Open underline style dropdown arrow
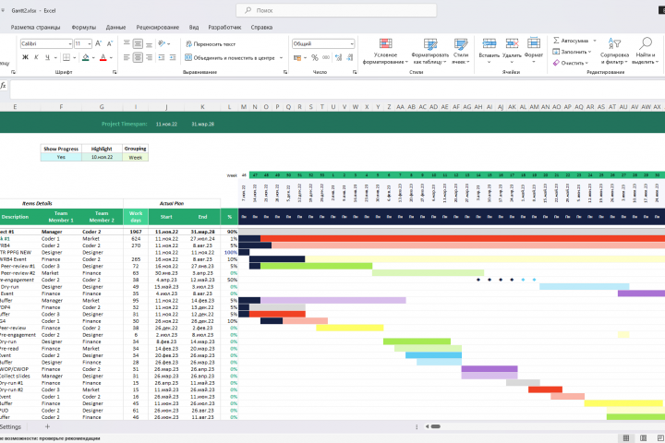This screenshot has width=665, height=443. coord(55,57)
